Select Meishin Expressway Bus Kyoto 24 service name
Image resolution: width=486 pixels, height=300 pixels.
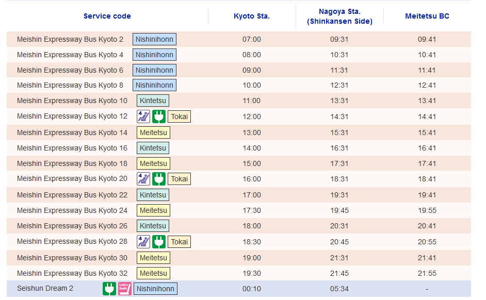pyautogui.click(x=72, y=210)
